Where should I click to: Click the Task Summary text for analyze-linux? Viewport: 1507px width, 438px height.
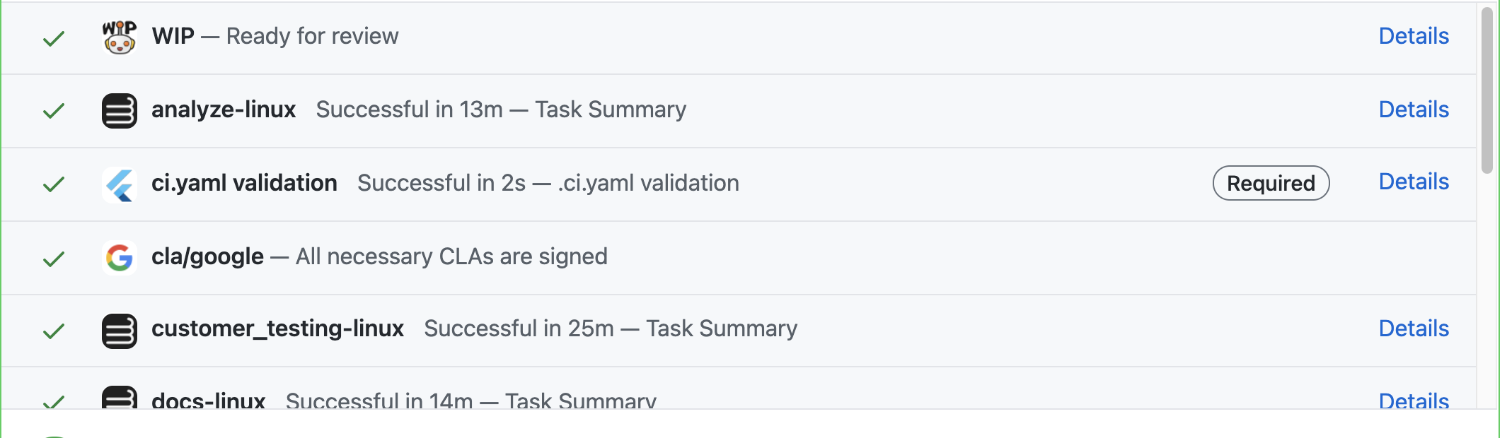pos(611,109)
